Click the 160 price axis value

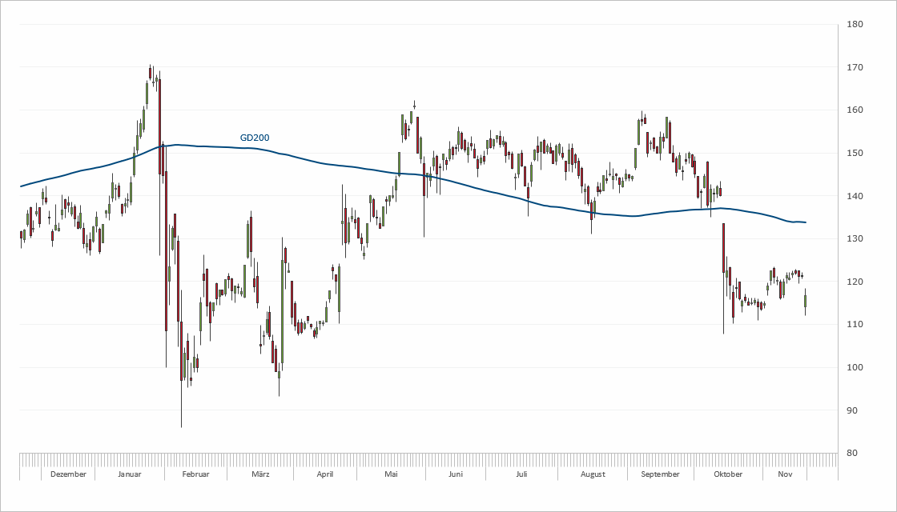pos(856,110)
